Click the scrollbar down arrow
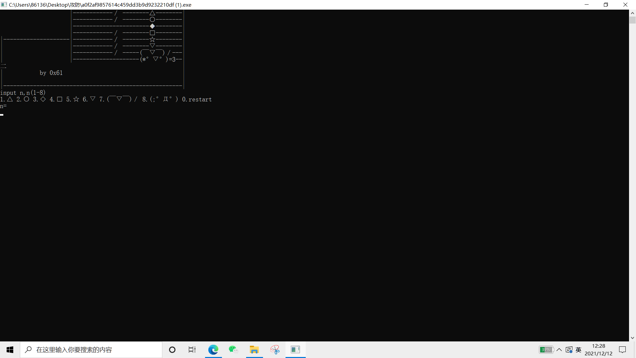 point(632,338)
